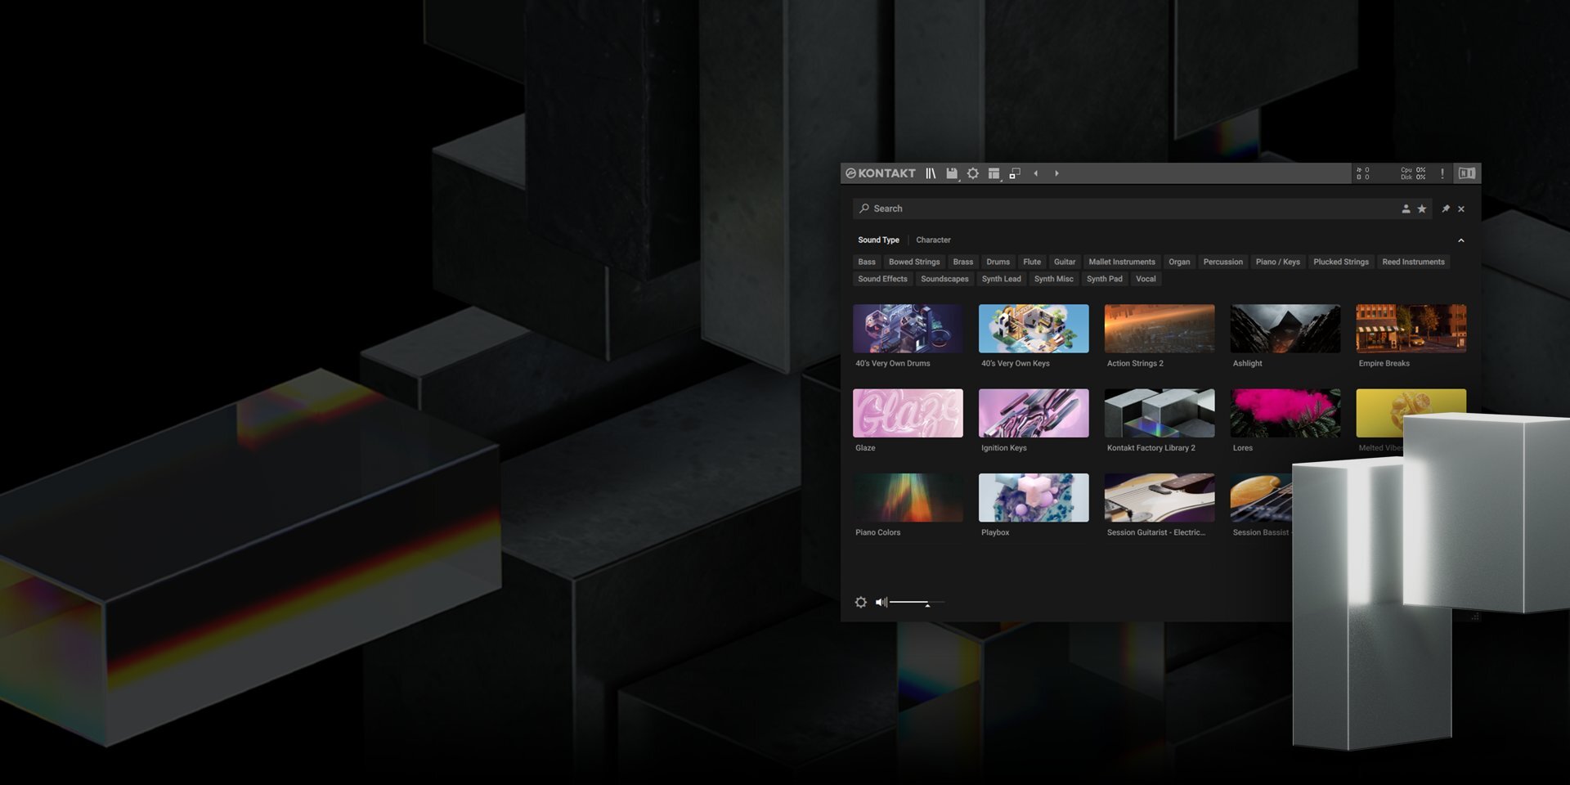
Task: Choose the Synth Misc tag
Action: [1053, 279]
